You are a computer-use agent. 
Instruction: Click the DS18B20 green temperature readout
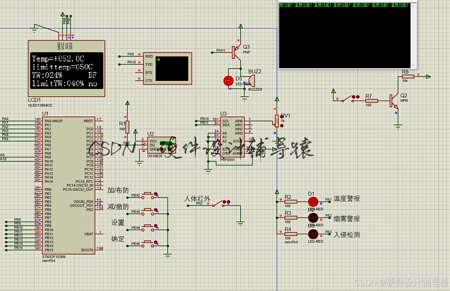[x=166, y=143]
